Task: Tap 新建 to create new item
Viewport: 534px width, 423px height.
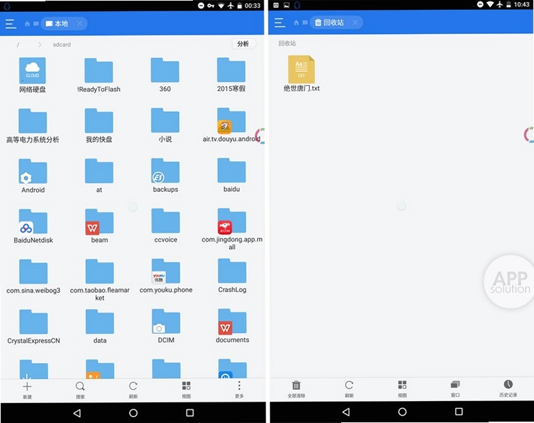Action: tap(27, 390)
